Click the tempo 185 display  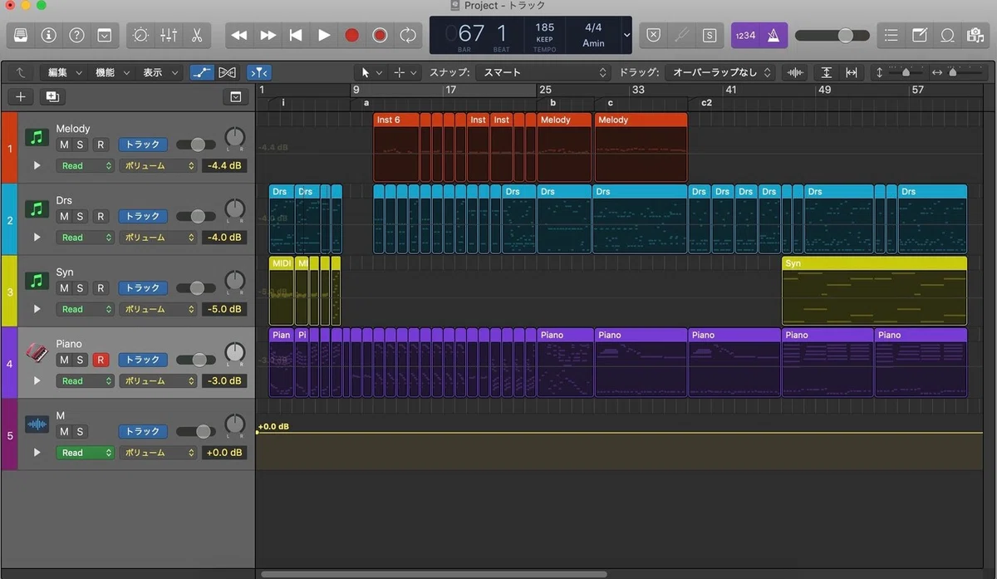coord(545,27)
